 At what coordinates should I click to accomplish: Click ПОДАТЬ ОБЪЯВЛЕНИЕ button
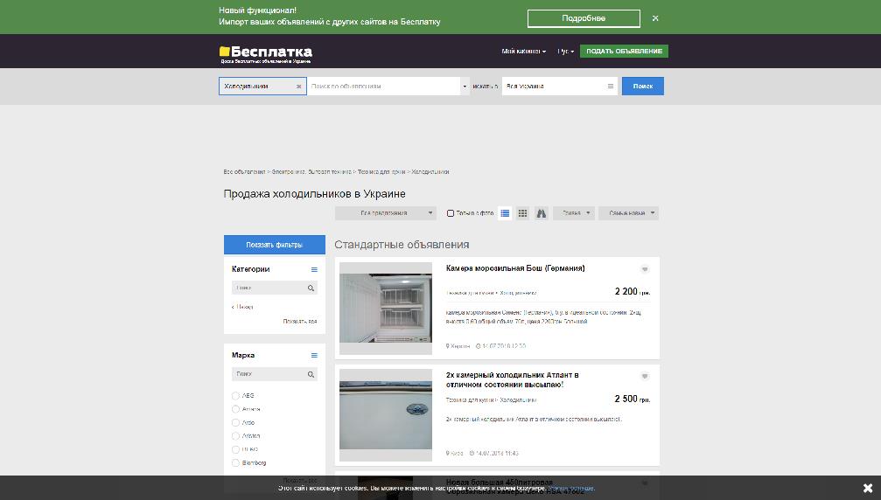[x=624, y=51]
